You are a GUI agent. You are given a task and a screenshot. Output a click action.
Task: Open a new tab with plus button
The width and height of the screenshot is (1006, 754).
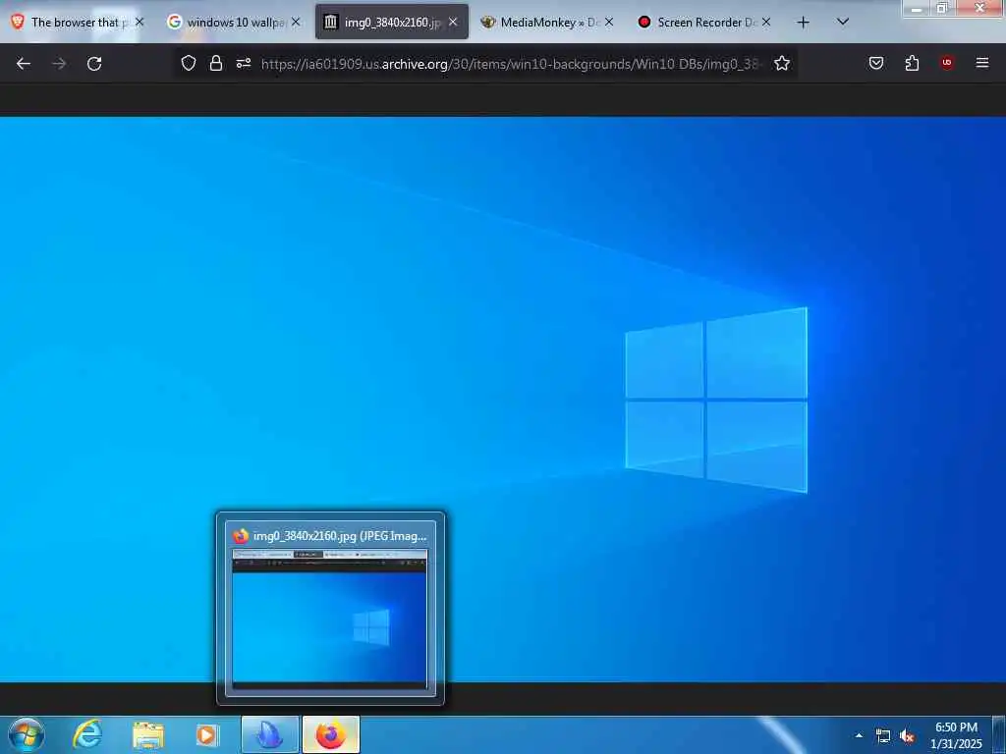tap(804, 23)
